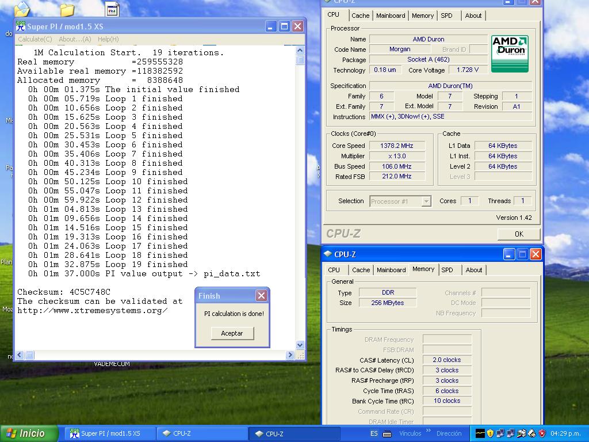Click the xtremesystems.org URL text in Super PI

click(93, 310)
